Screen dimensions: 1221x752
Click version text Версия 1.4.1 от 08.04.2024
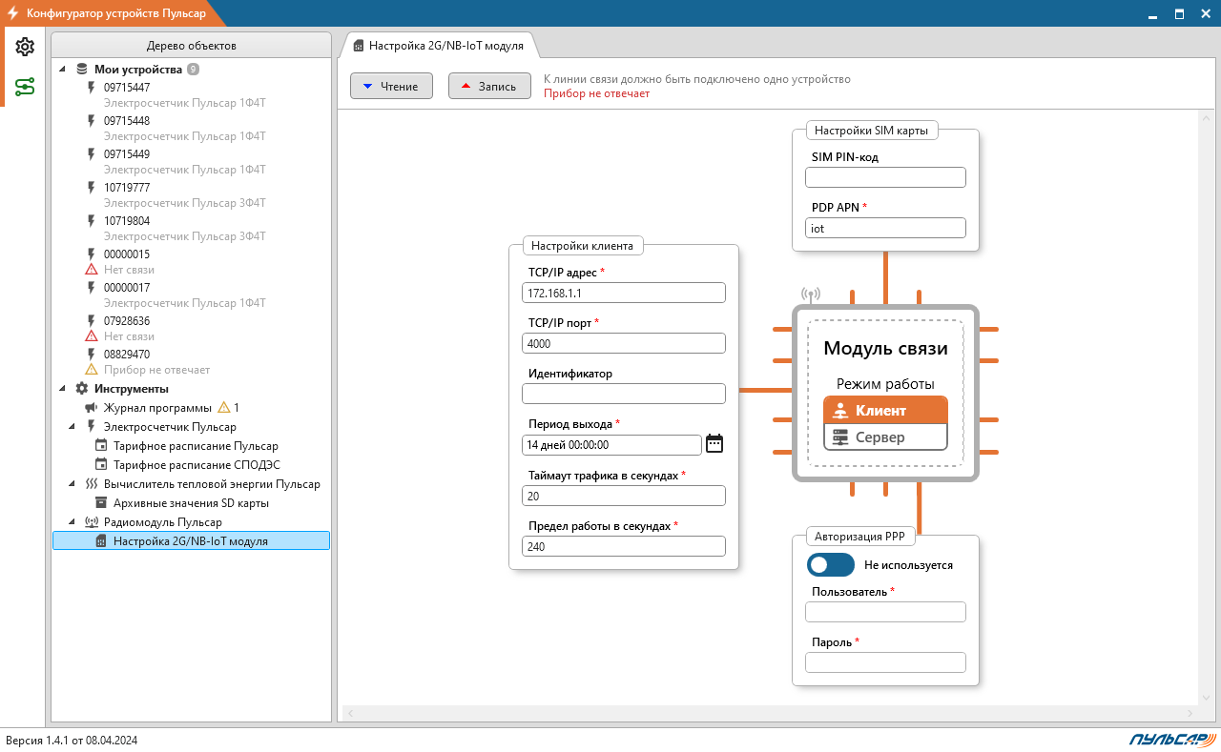coord(72,740)
